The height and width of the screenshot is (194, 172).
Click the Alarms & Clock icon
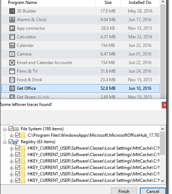12,20
